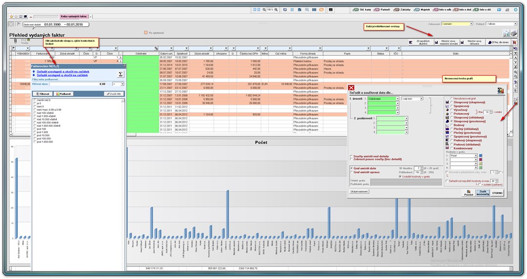
Task: Check the 'nad 1.000 včetně' filter option
Action: (35, 116)
